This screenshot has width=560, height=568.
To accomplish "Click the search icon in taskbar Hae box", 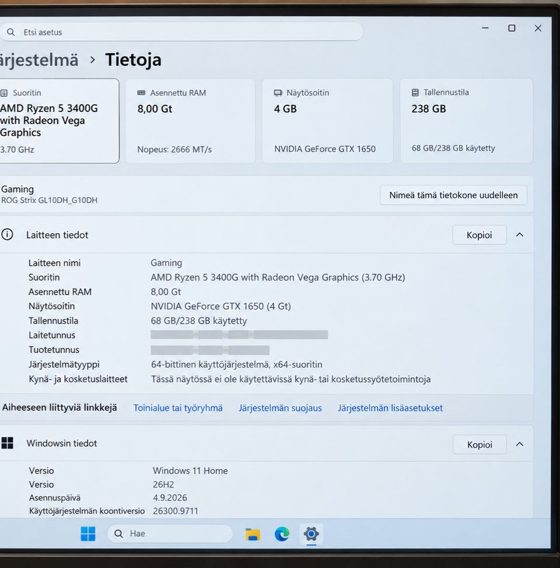I will (x=118, y=534).
